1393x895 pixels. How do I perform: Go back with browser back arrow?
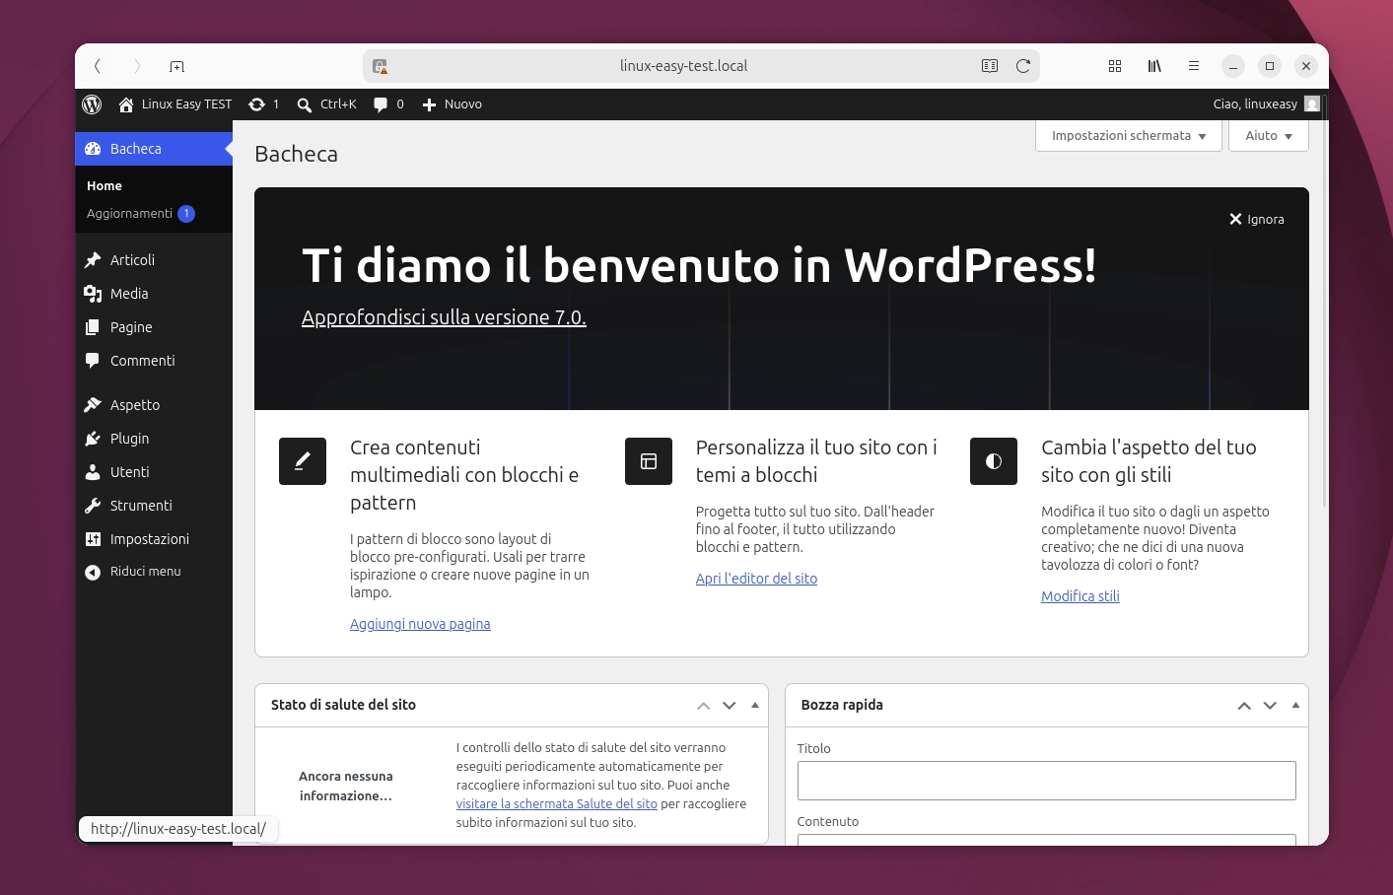[97, 66]
